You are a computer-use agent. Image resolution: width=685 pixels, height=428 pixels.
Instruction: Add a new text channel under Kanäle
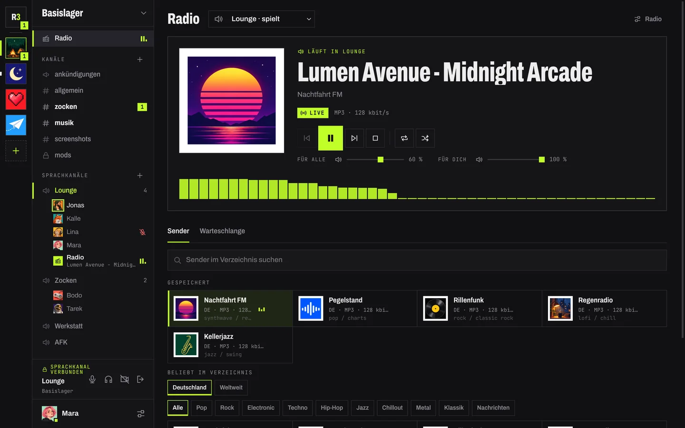(140, 59)
